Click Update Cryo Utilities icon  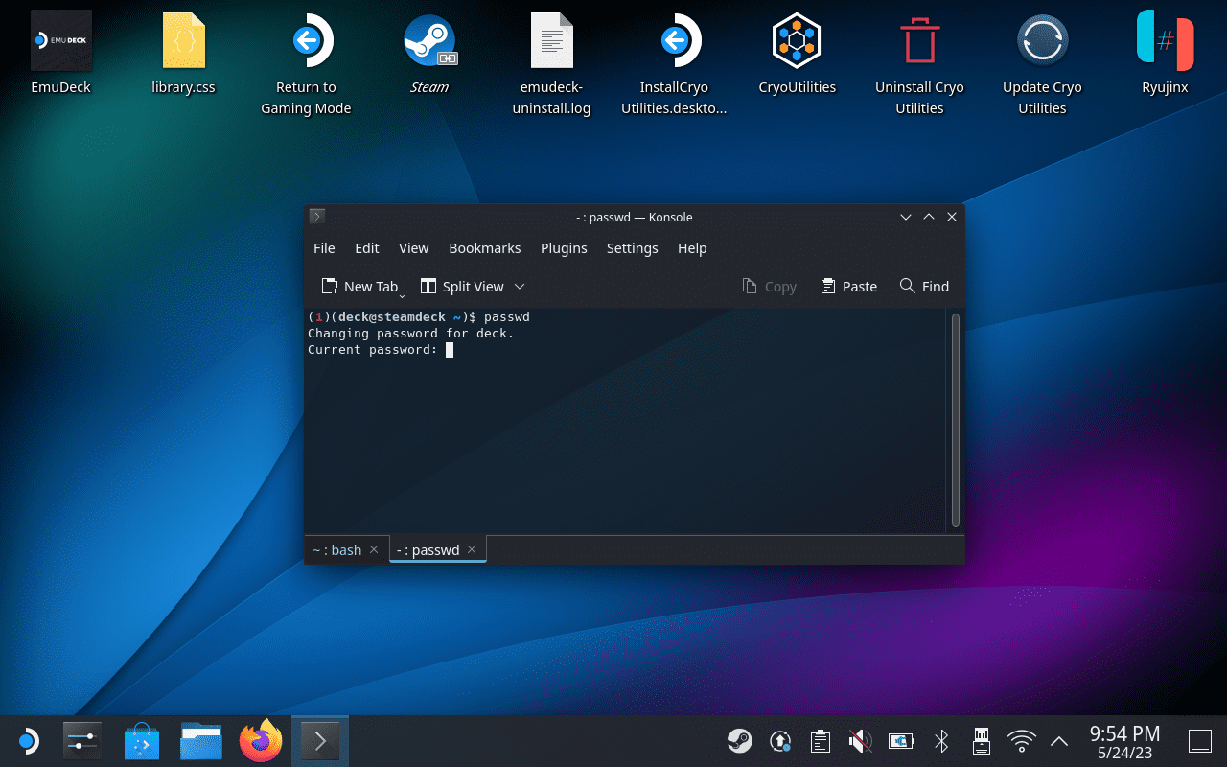[1042, 41]
